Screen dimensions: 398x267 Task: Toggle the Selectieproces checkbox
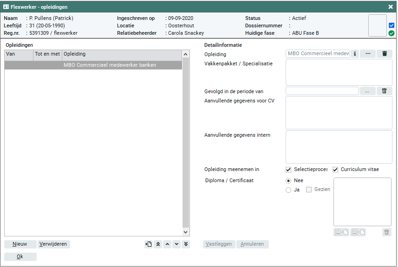click(x=288, y=170)
